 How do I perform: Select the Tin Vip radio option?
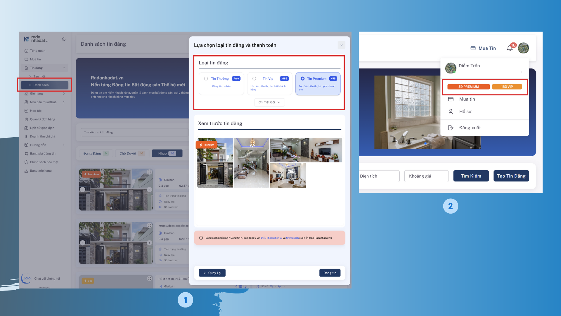pos(254,79)
